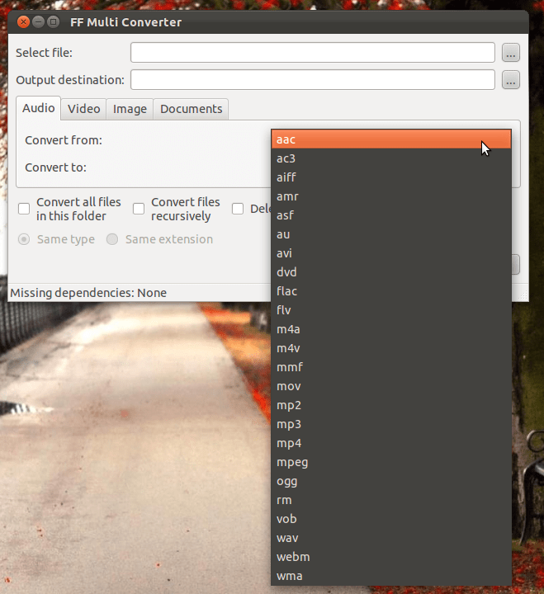The image size is (544, 594).
Task: Click browse button next to Output destination
Action: click(x=511, y=81)
